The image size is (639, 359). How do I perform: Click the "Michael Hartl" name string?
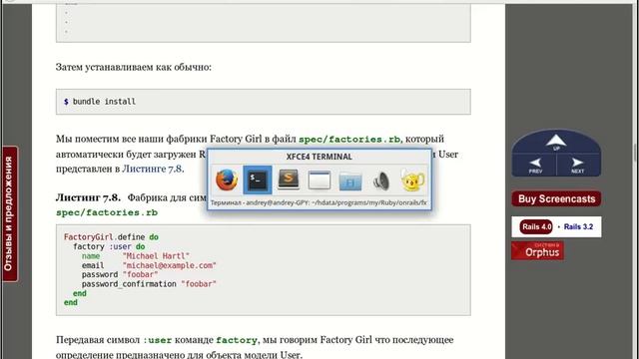156,256
